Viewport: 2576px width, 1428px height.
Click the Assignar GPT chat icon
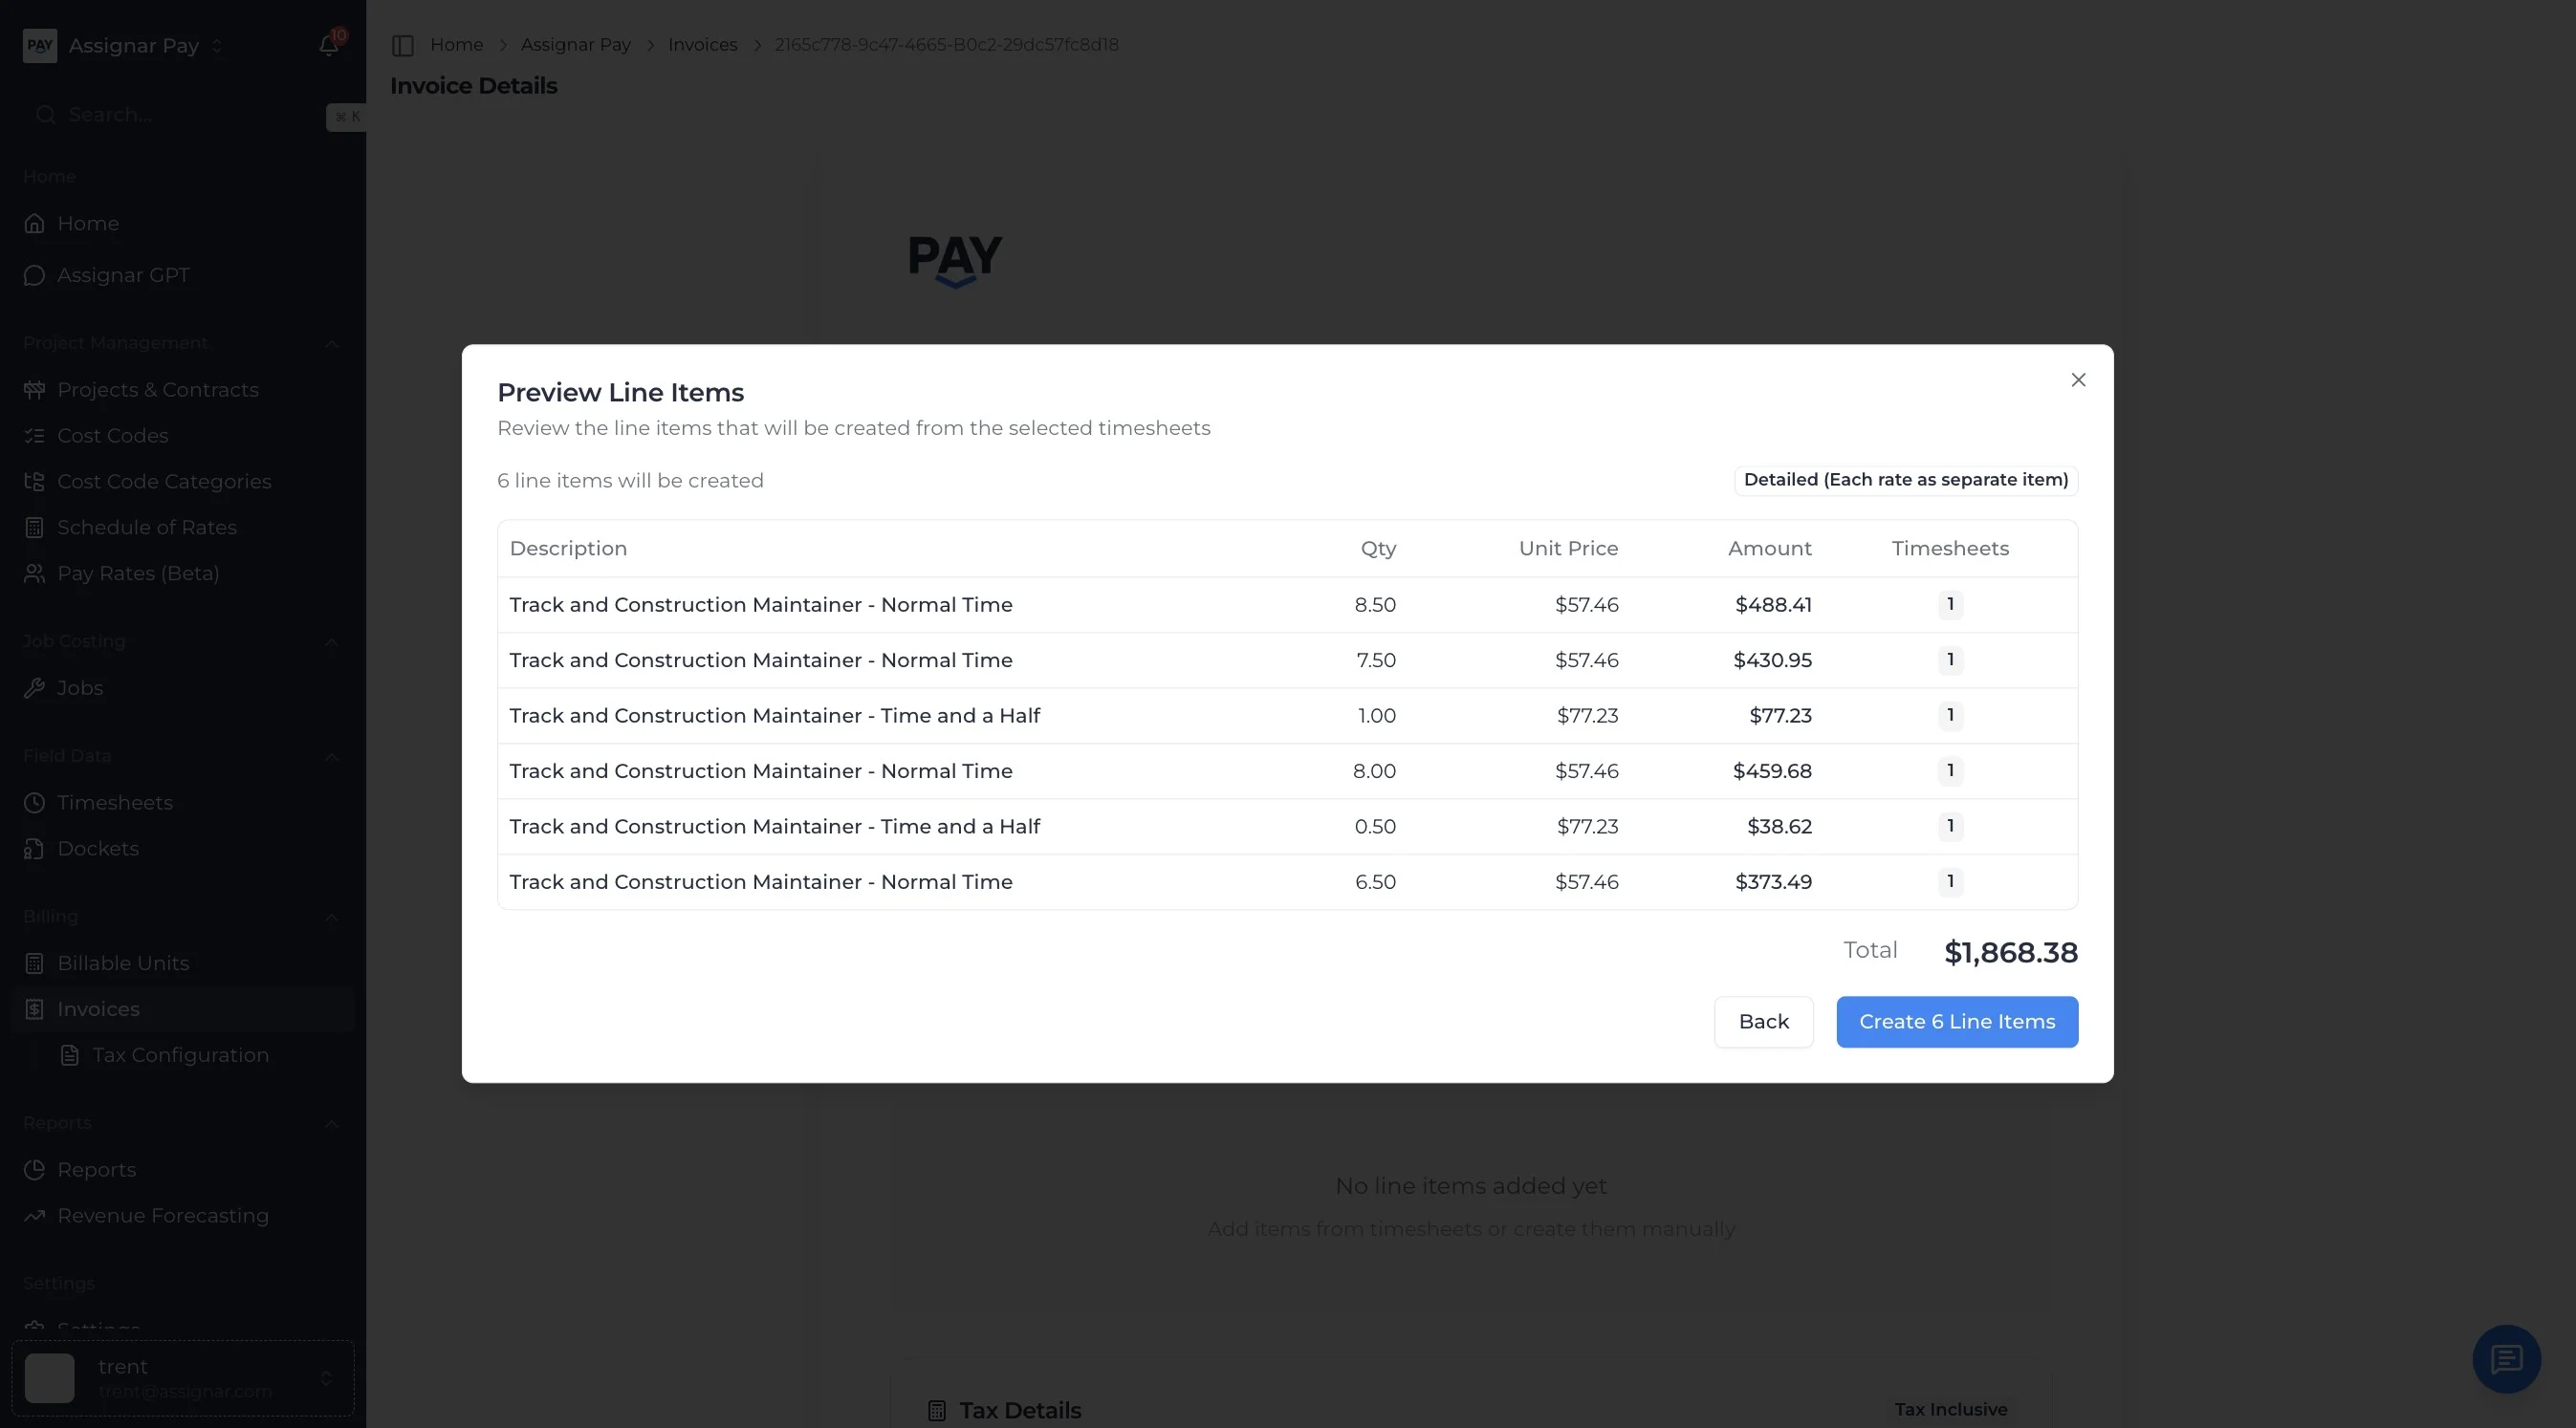click(34, 276)
